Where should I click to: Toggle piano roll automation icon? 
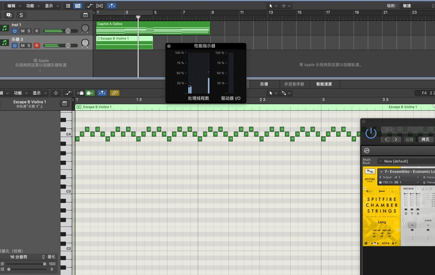68,93
